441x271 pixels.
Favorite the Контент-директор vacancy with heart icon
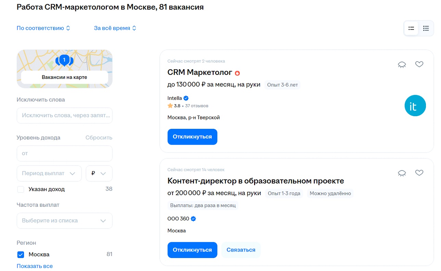tap(419, 173)
